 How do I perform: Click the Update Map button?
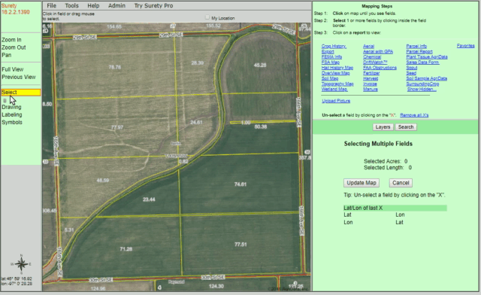[362, 183]
